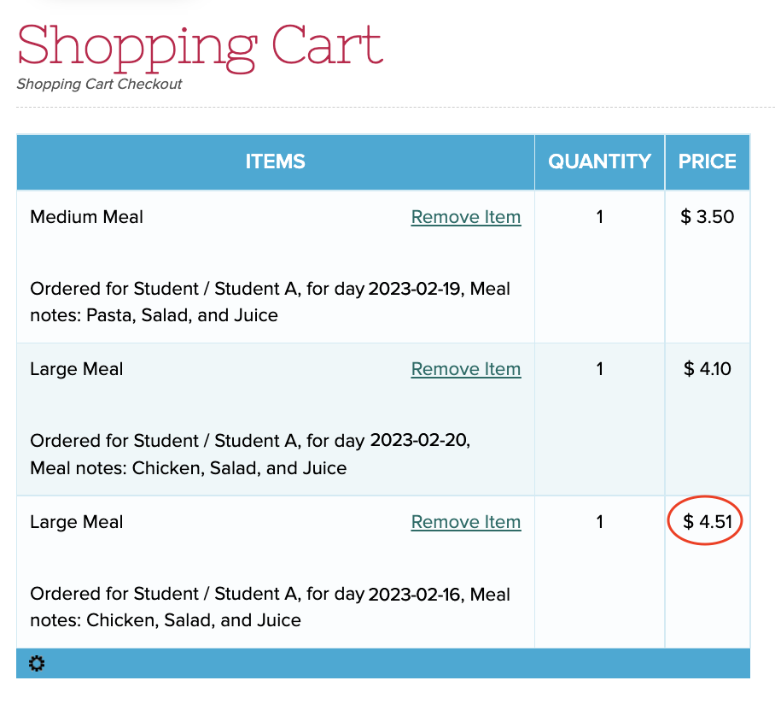Click quantity value in the $ 4.51 row

[x=599, y=521]
